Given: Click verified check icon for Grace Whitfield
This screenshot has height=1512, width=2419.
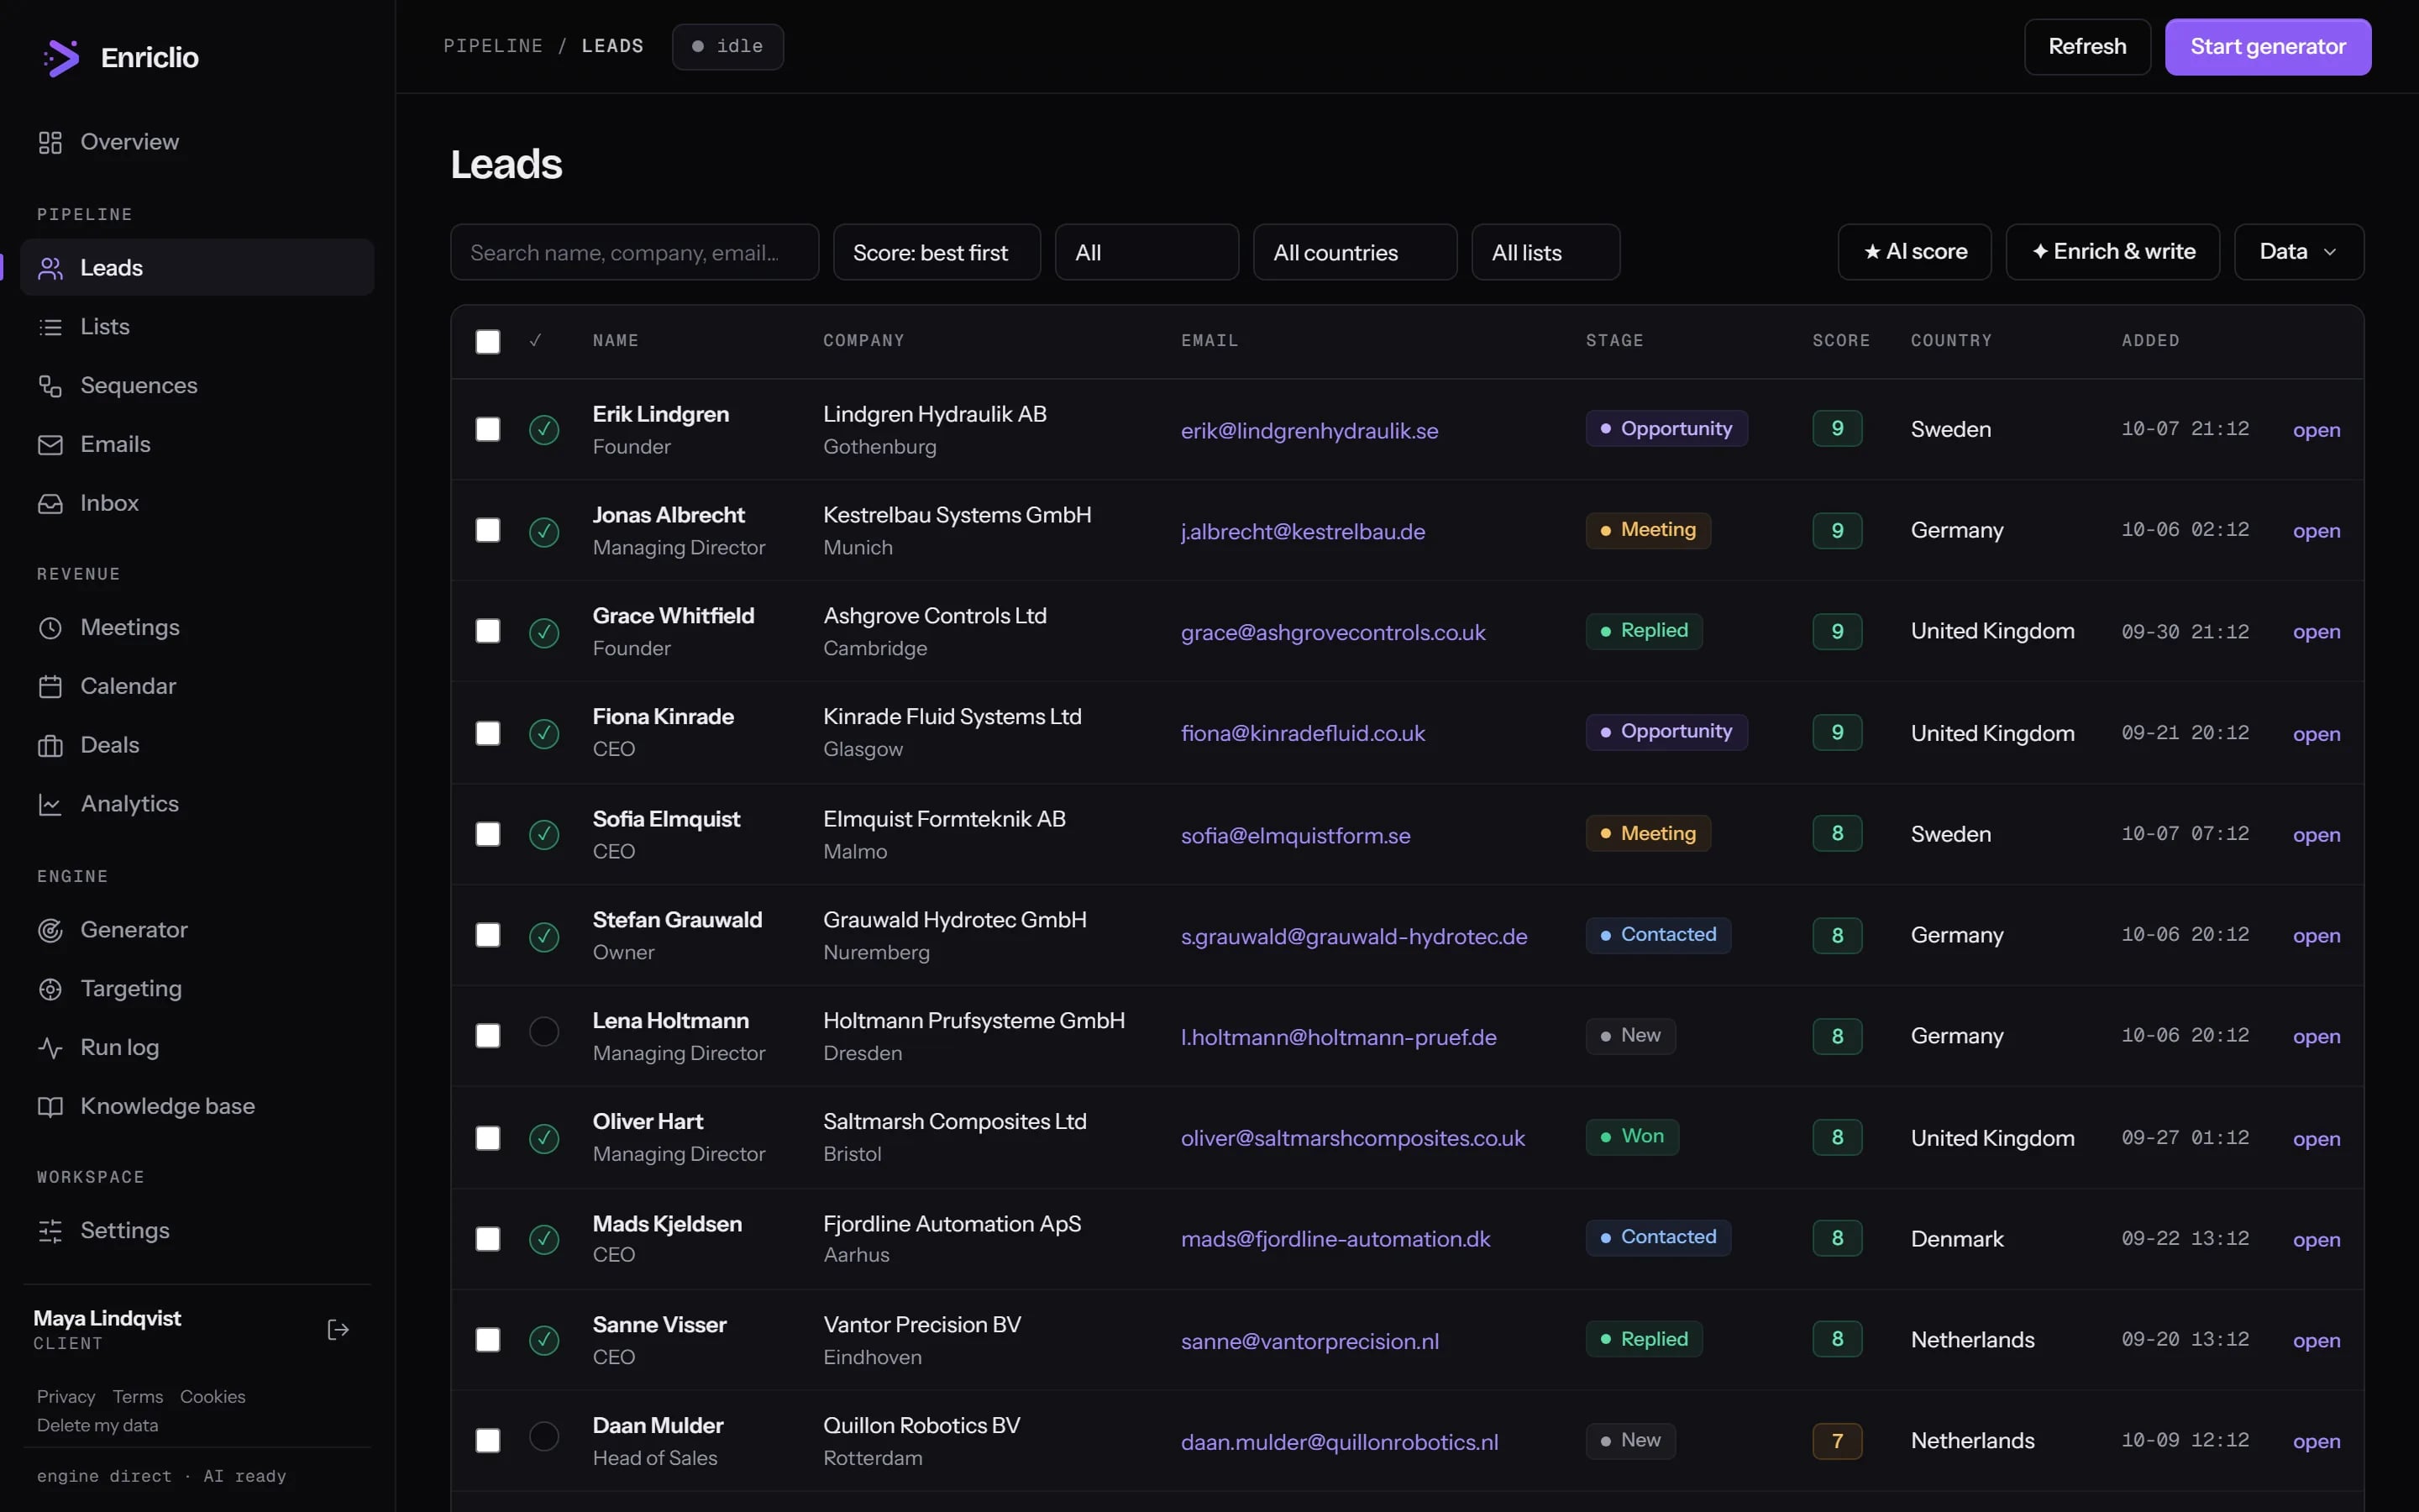Looking at the screenshot, I should coord(543,632).
